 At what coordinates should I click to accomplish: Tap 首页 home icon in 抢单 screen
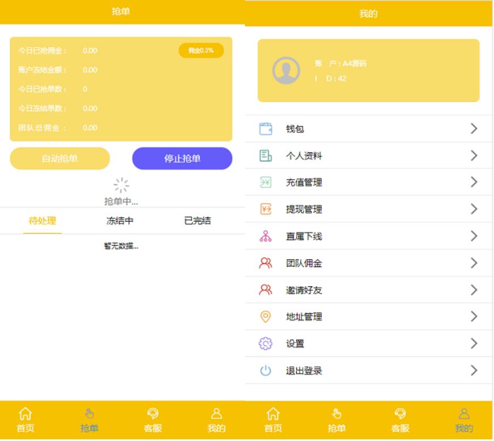coord(25,414)
